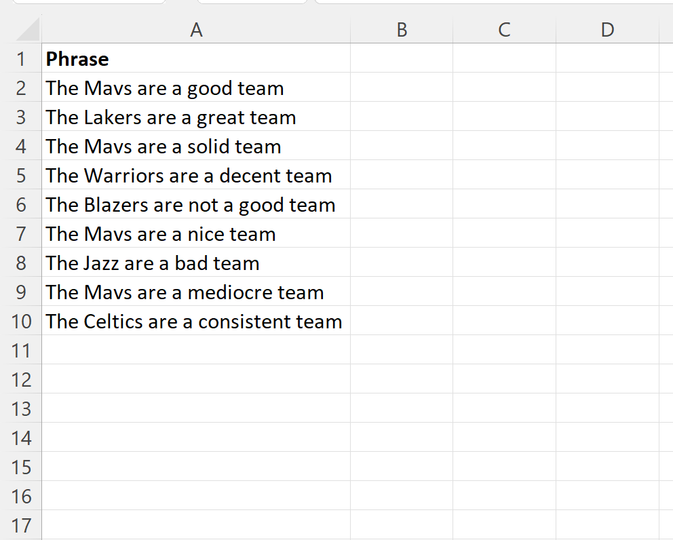Select the row 5 header
The image size is (673, 540).
click(x=21, y=176)
